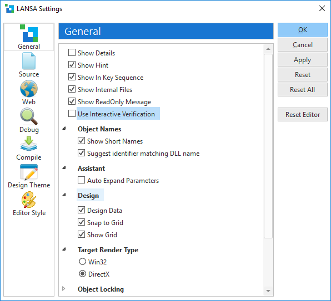331x301 pixels.
Task: Collapse the Assistant section
Action: [x=64, y=167]
